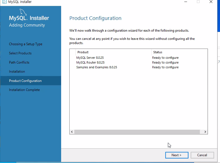Click the Status column header

tap(179, 52)
